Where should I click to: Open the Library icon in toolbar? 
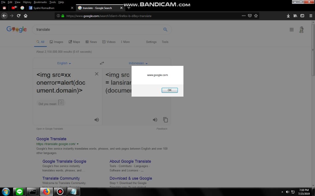[295, 16]
